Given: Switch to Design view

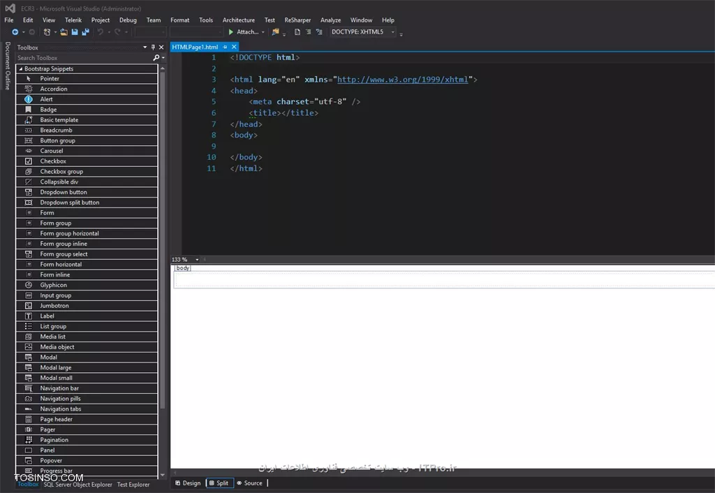Looking at the screenshot, I should pyautogui.click(x=188, y=483).
